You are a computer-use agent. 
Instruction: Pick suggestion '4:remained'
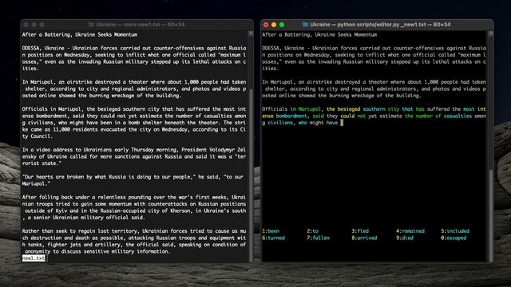[x=410, y=231]
